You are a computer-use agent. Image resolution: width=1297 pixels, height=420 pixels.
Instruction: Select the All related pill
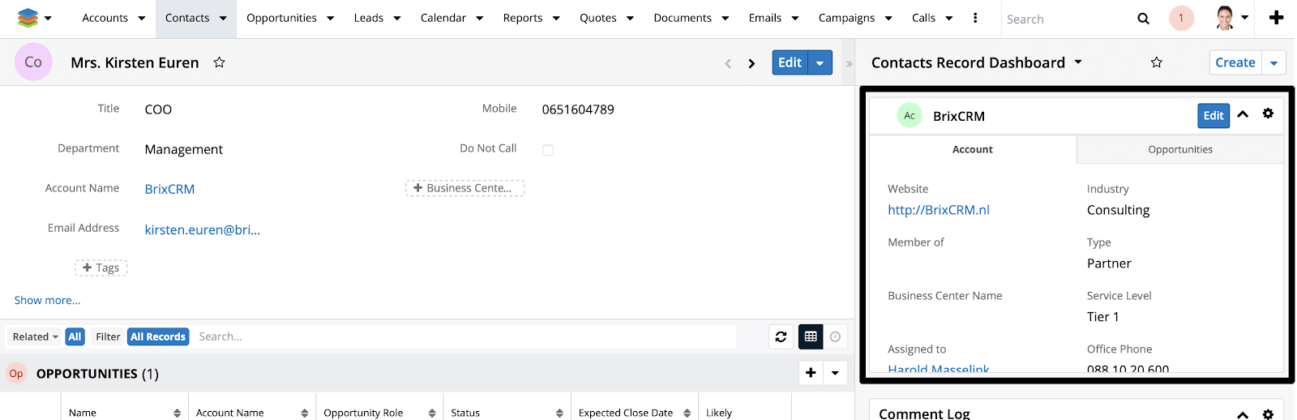[x=75, y=336]
